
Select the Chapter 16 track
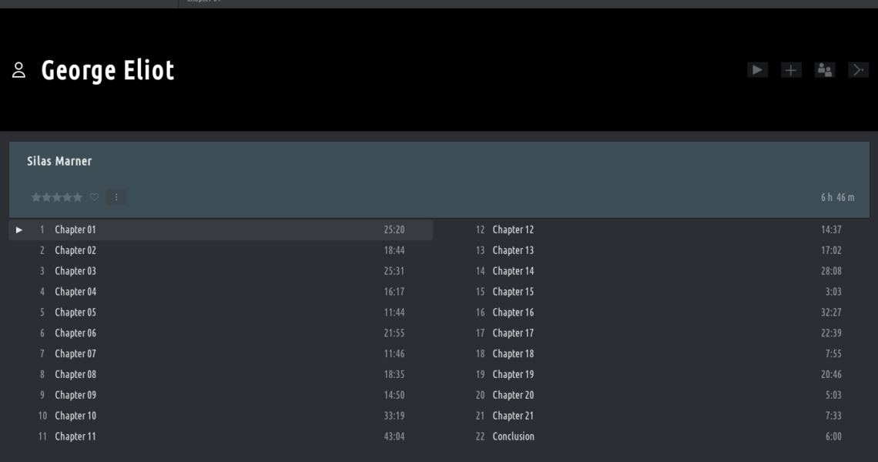(x=513, y=313)
